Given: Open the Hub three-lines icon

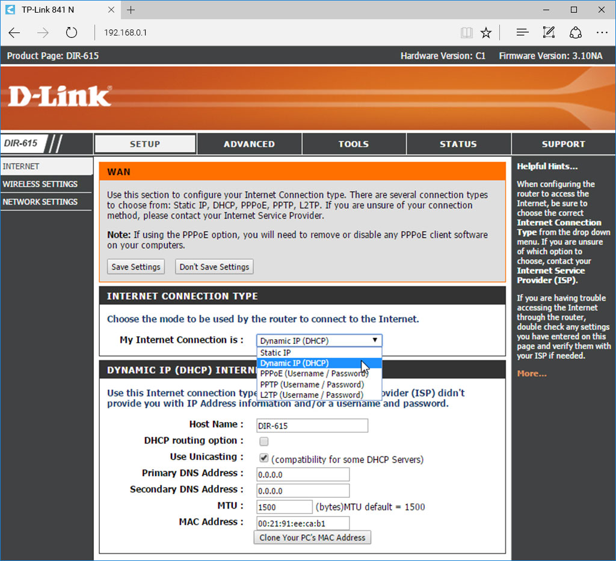Looking at the screenshot, I should [x=522, y=32].
